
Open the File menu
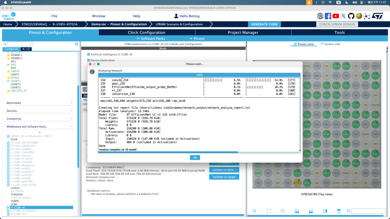click(x=54, y=16)
